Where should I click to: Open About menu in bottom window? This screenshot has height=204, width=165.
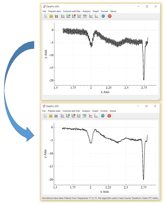point(113,111)
